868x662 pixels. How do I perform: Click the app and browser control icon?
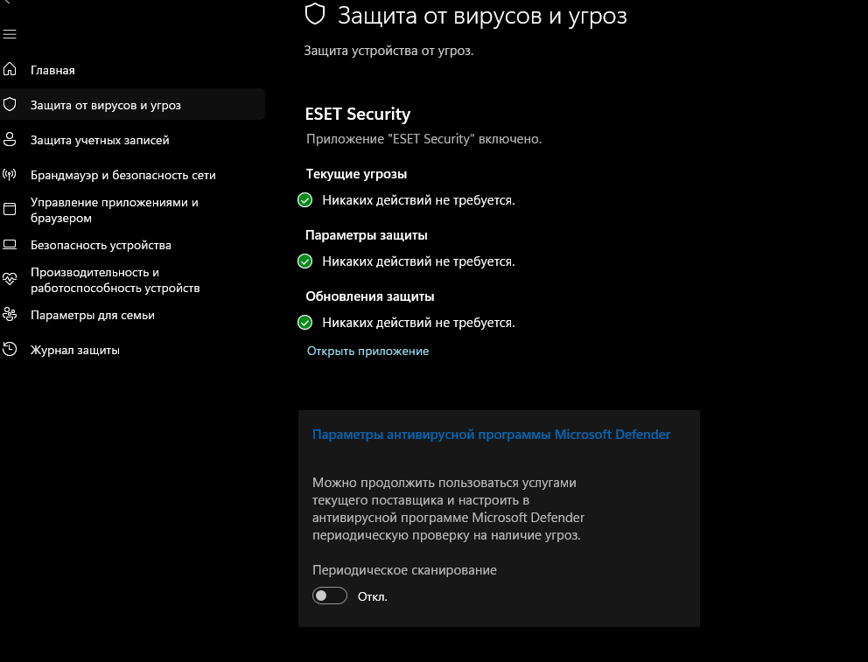click(x=10, y=210)
